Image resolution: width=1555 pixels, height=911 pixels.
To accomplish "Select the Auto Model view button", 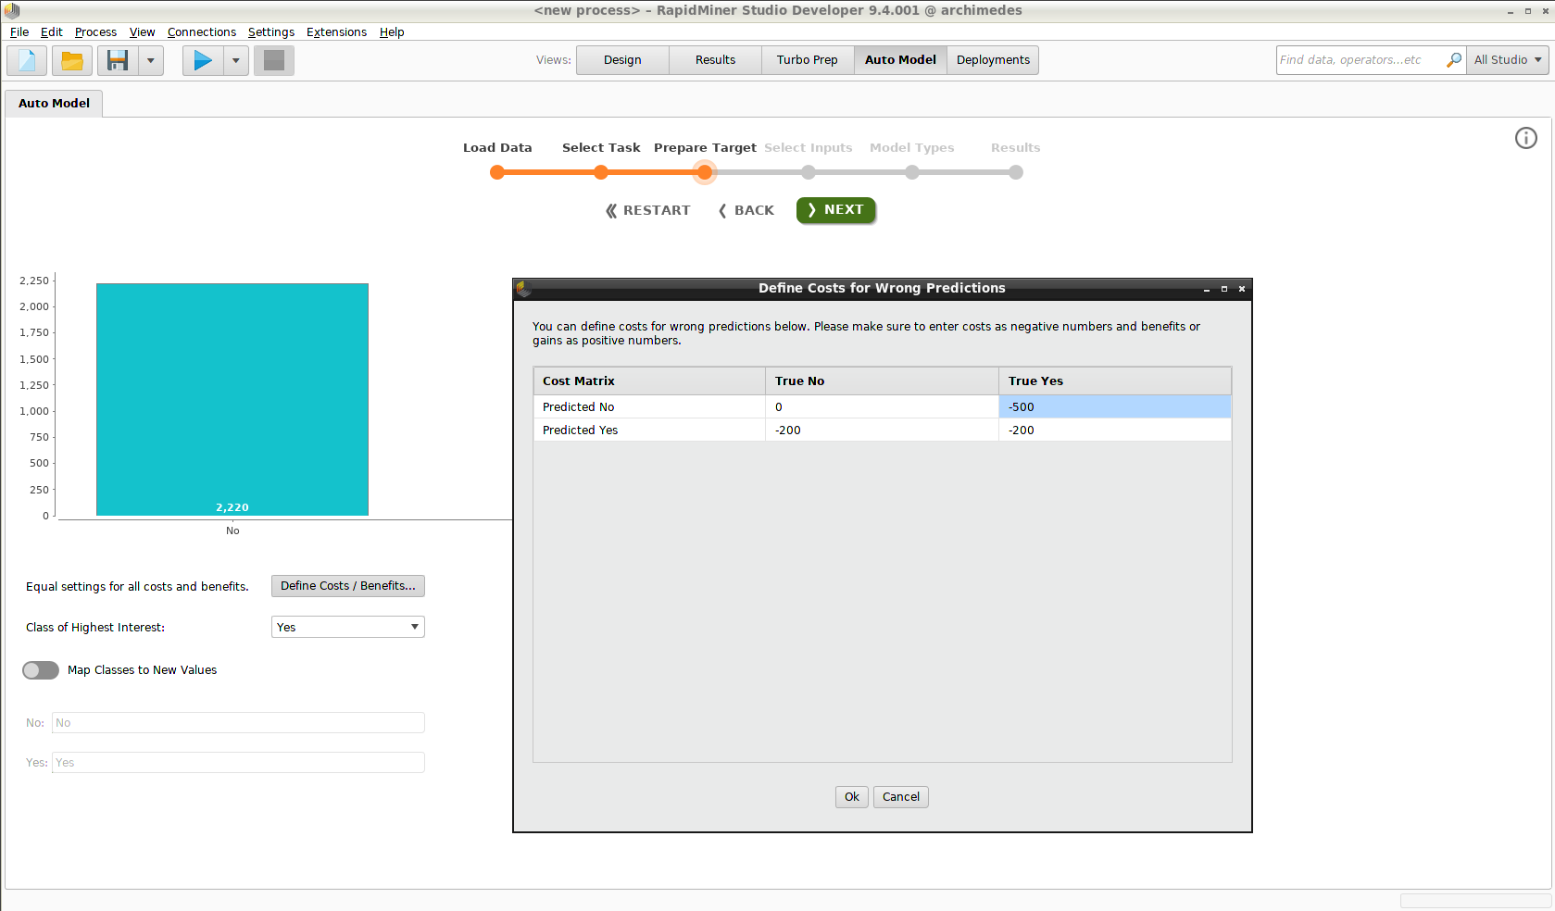I will pos(900,60).
